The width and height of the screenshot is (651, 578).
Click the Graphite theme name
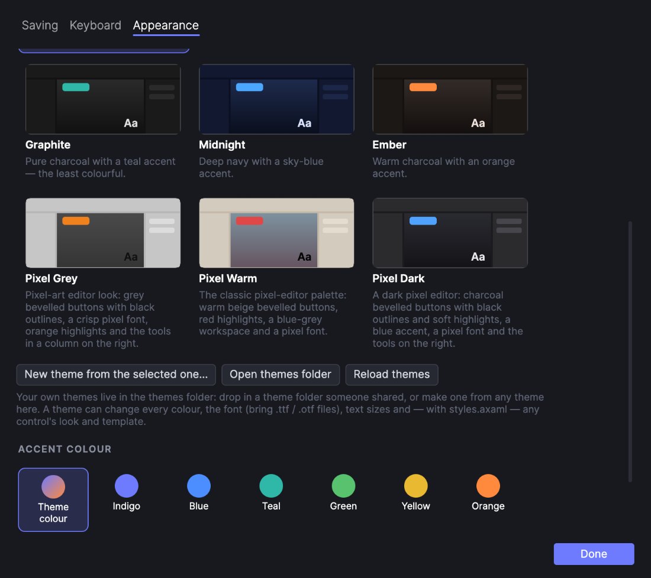coord(48,145)
